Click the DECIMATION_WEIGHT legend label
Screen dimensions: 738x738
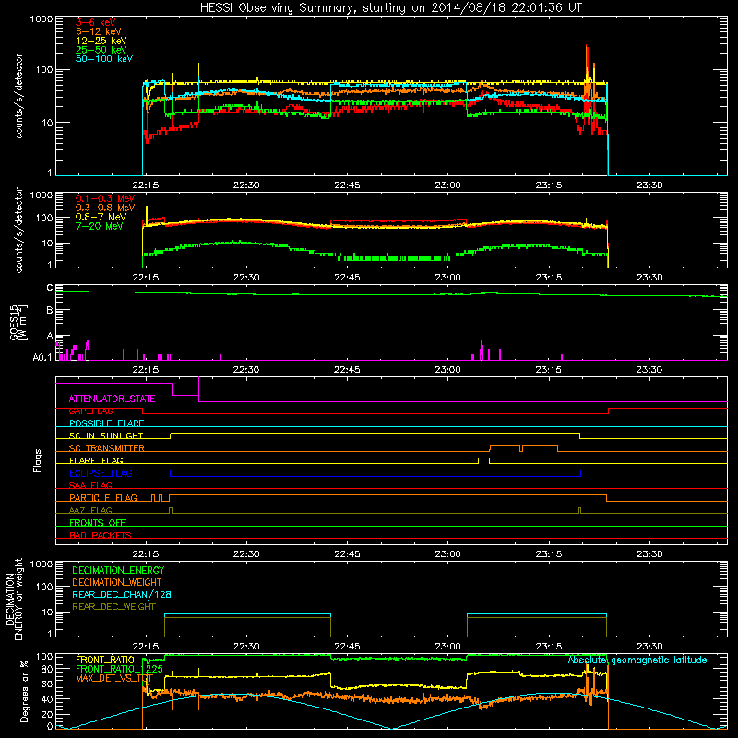click(117, 583)
